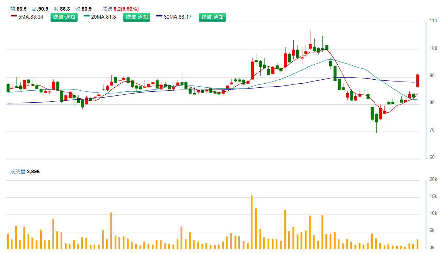Viewport: 446px width, 254px height.
Task: Click the green candlestick with lowest wick near 70
Action: coord(376,118)
